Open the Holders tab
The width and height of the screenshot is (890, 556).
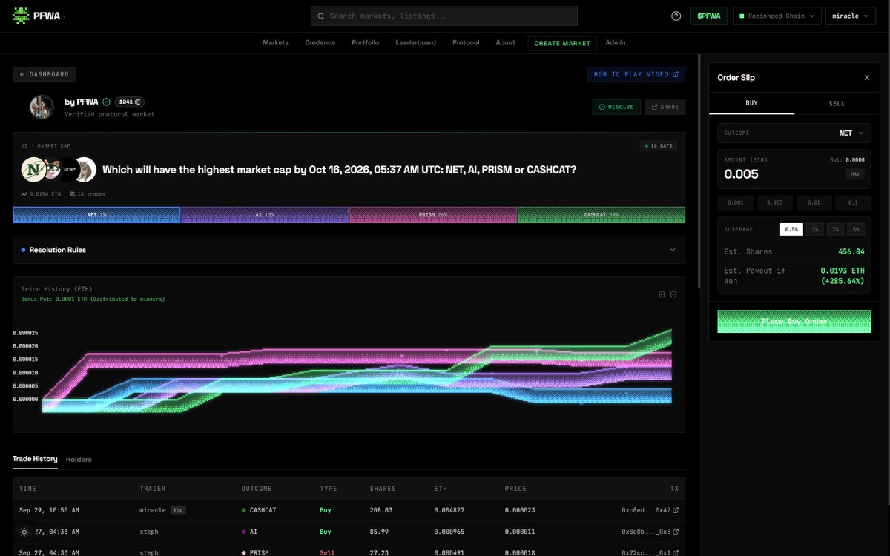[79, 460]
